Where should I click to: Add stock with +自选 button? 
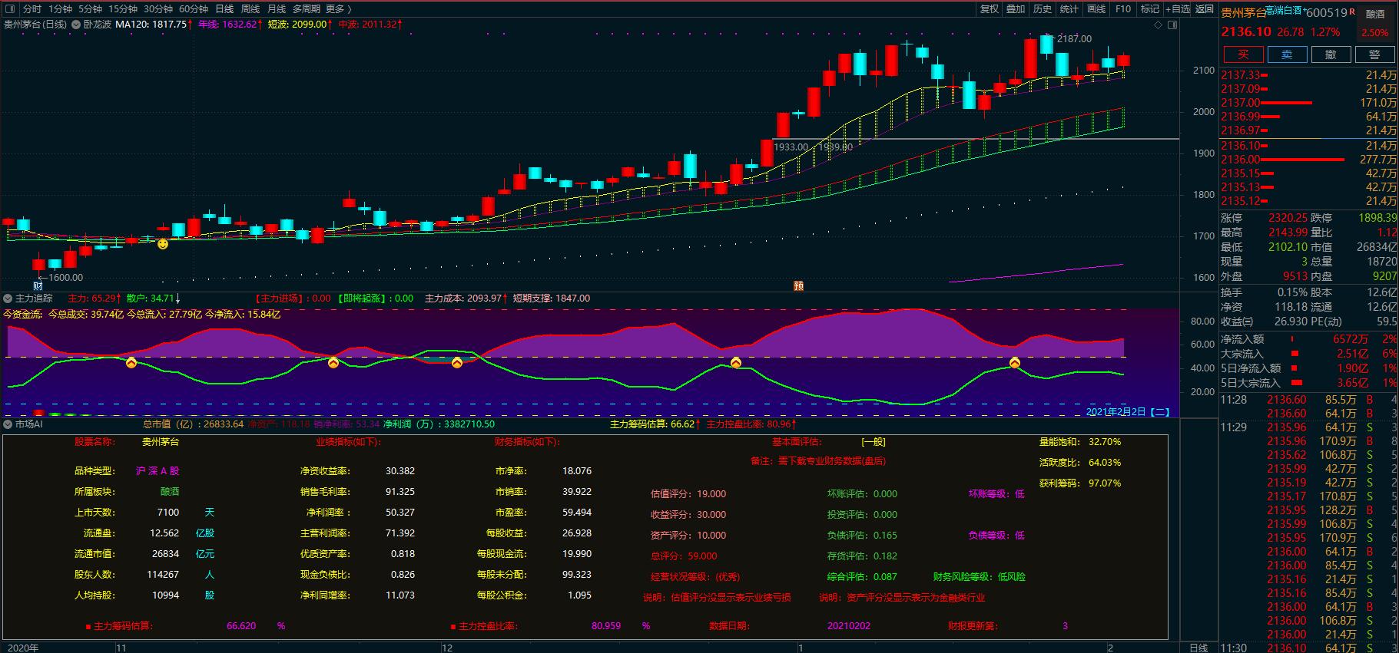coord(1178,9)
